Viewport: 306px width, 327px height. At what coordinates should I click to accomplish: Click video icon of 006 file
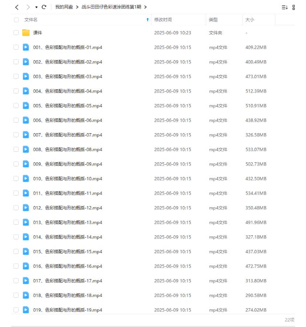(x=26, y=120)
